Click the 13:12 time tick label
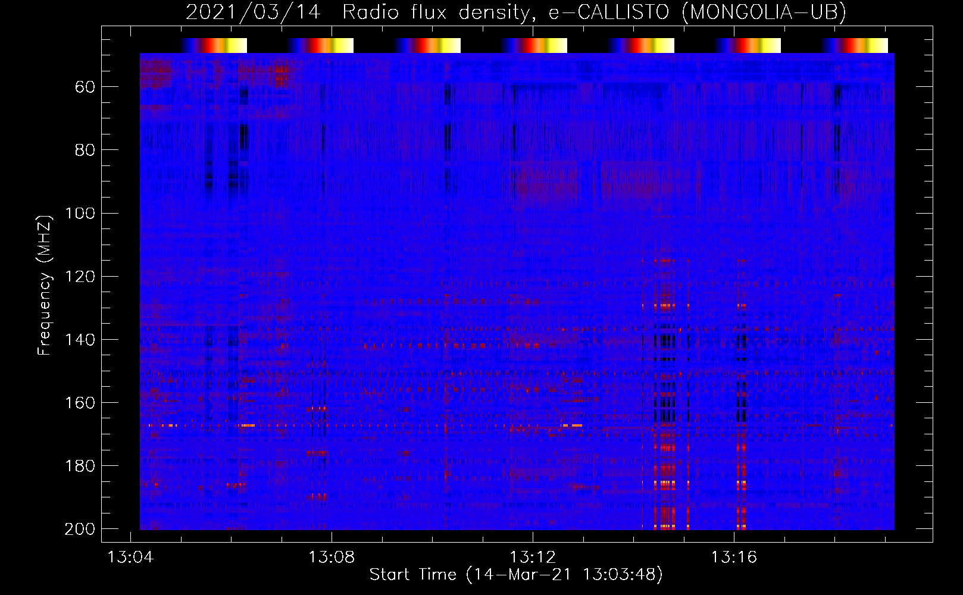Image resolution: width=963 pixels, height=595 pixels. [x=533, y=557]
